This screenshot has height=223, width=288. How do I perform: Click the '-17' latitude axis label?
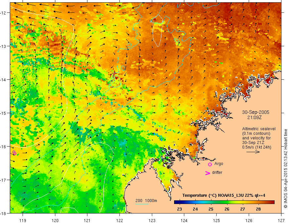tap(3, 180)
